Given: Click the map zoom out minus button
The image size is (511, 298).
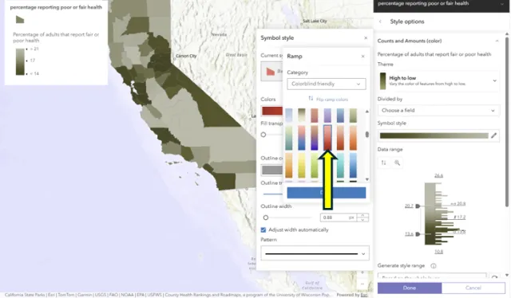Looking at the screenshot, I should pos(362,284).
